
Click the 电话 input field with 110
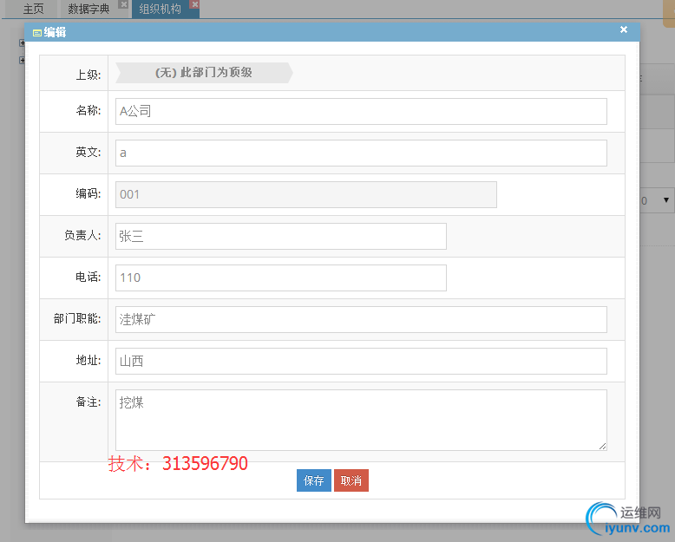click(x=281, y=278)
